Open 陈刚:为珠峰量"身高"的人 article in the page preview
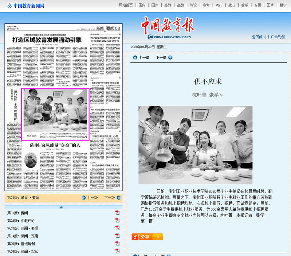 pyautogui.click(x=55, y=145)
